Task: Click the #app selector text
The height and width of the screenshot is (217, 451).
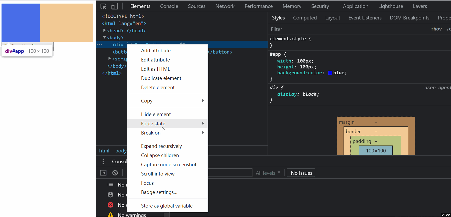Action: (x=275, y=54)
